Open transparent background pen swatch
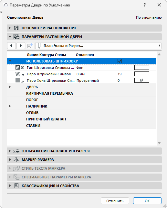 click(142, 80)
